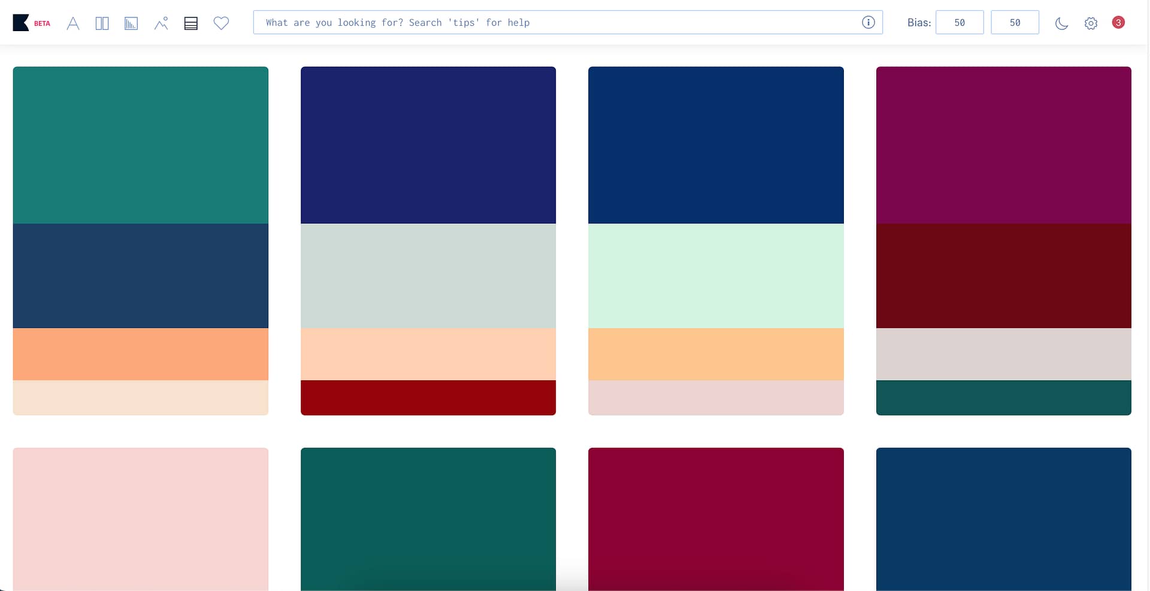1150x591 pixels.
Task: Open the typography (letter A) view
Action: point(73,23)
